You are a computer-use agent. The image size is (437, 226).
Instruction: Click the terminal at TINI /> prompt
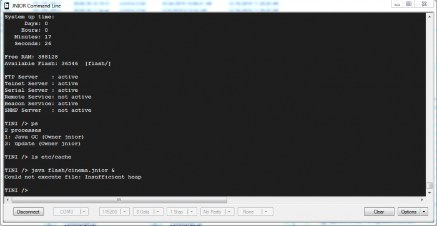click(x=16, y=190)
